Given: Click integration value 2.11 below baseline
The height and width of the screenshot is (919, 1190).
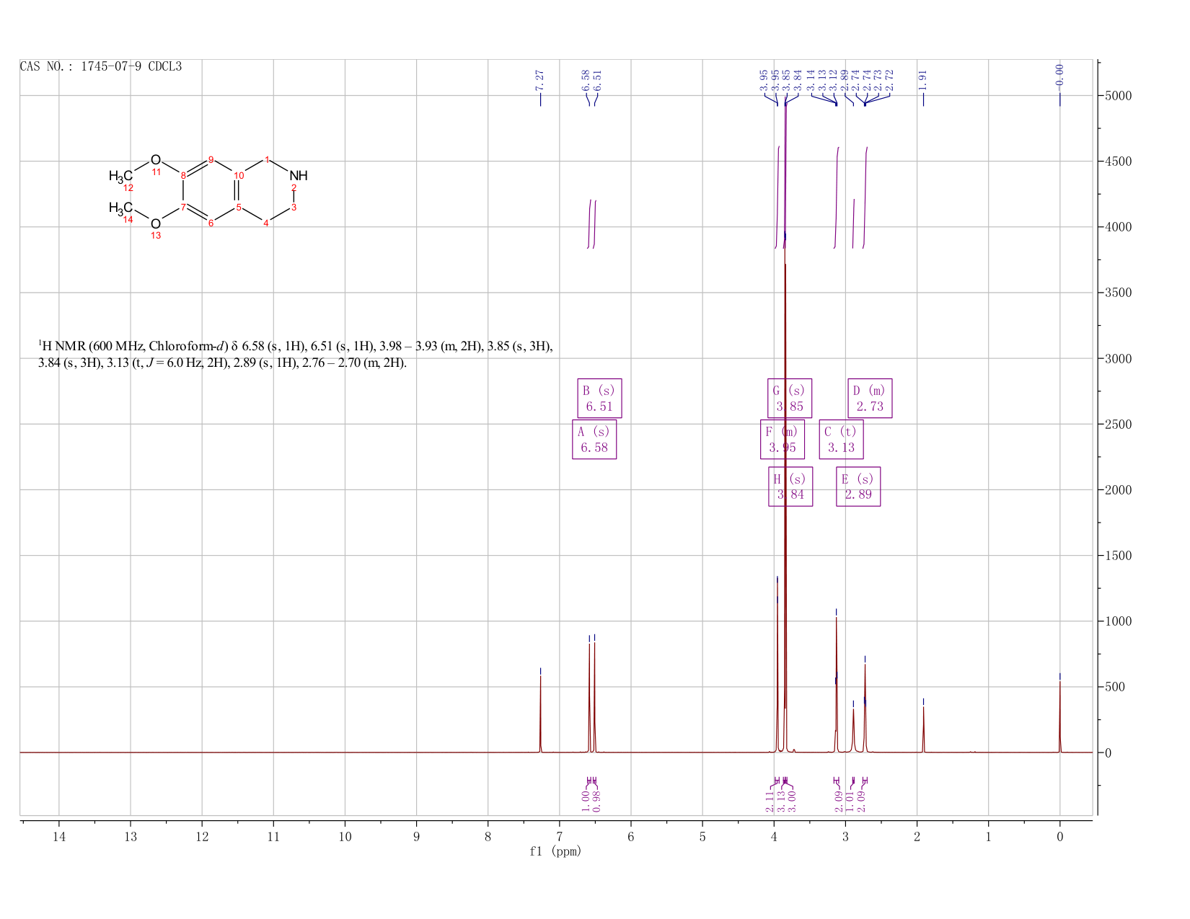Looking at the screenshot, I should tap(770, 801).
